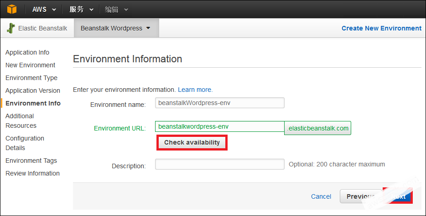
Task: Select Environment Info step
Action: [x=33, y=103]
